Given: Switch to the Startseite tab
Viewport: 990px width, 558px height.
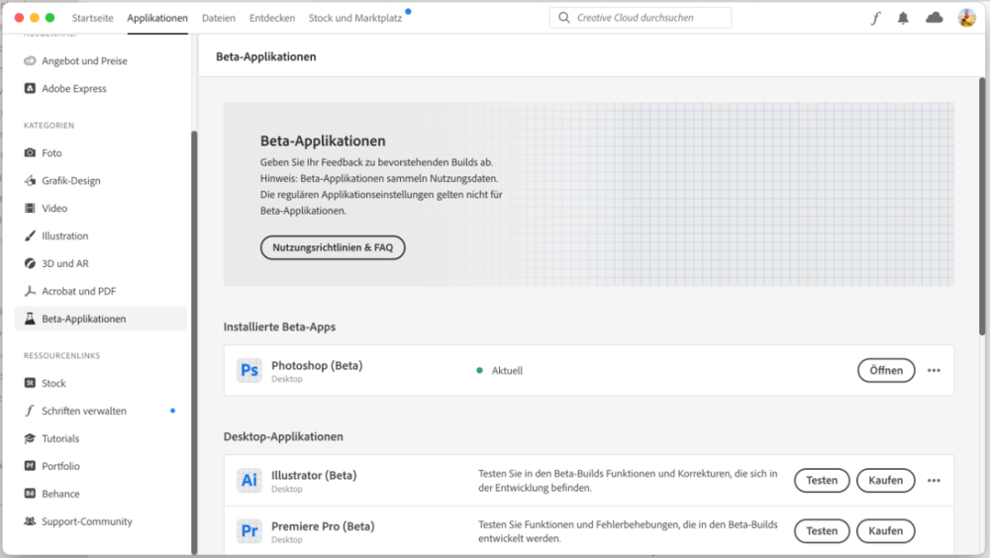Looking at the screenshot, I should pyautogui.click(x=92, y=18).
